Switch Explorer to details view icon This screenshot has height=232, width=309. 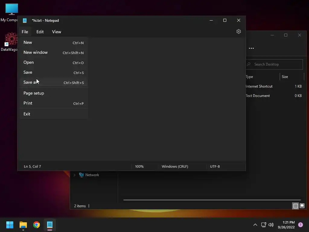[295, 206]
